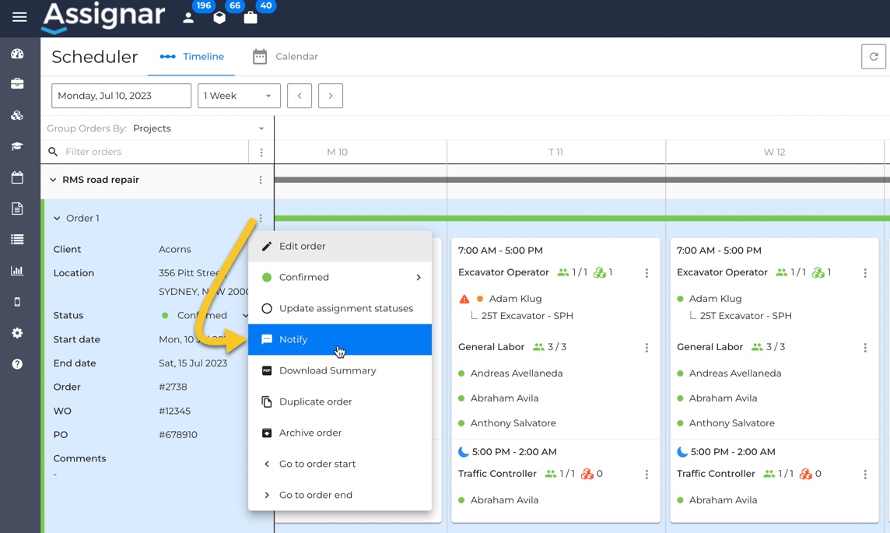Click the graduation cap icon in sidebar
The height and width of the screenshot is (533, 890).
coord(17,146)
